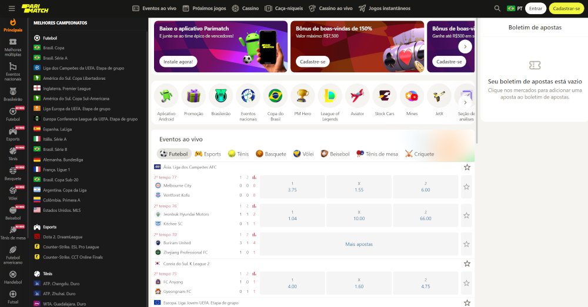This screenshot has width=588, height=307.
Task: Select odds 3.75 for Melbourne City win
Action: point(292,187)
